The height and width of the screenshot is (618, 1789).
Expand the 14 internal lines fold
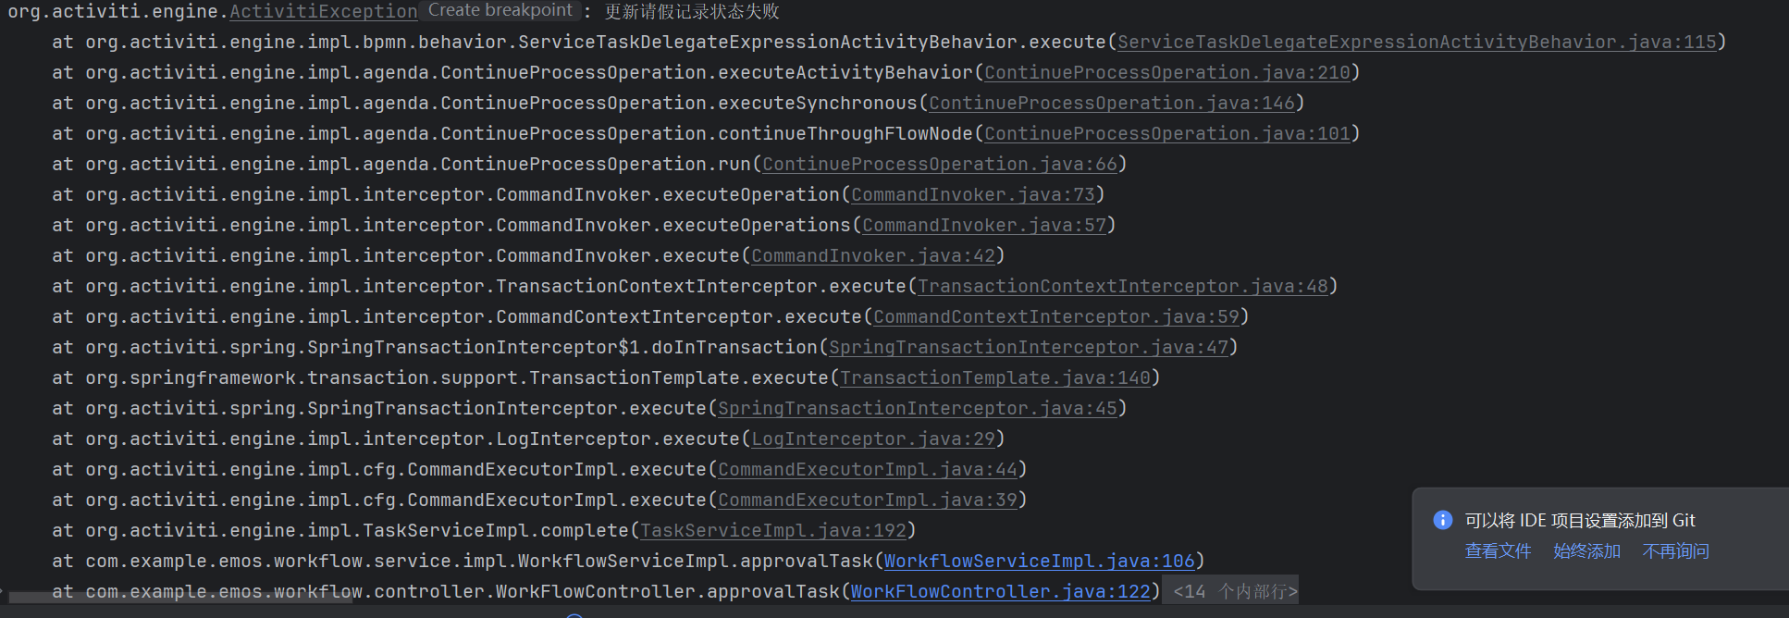(x=1234, y=592)
